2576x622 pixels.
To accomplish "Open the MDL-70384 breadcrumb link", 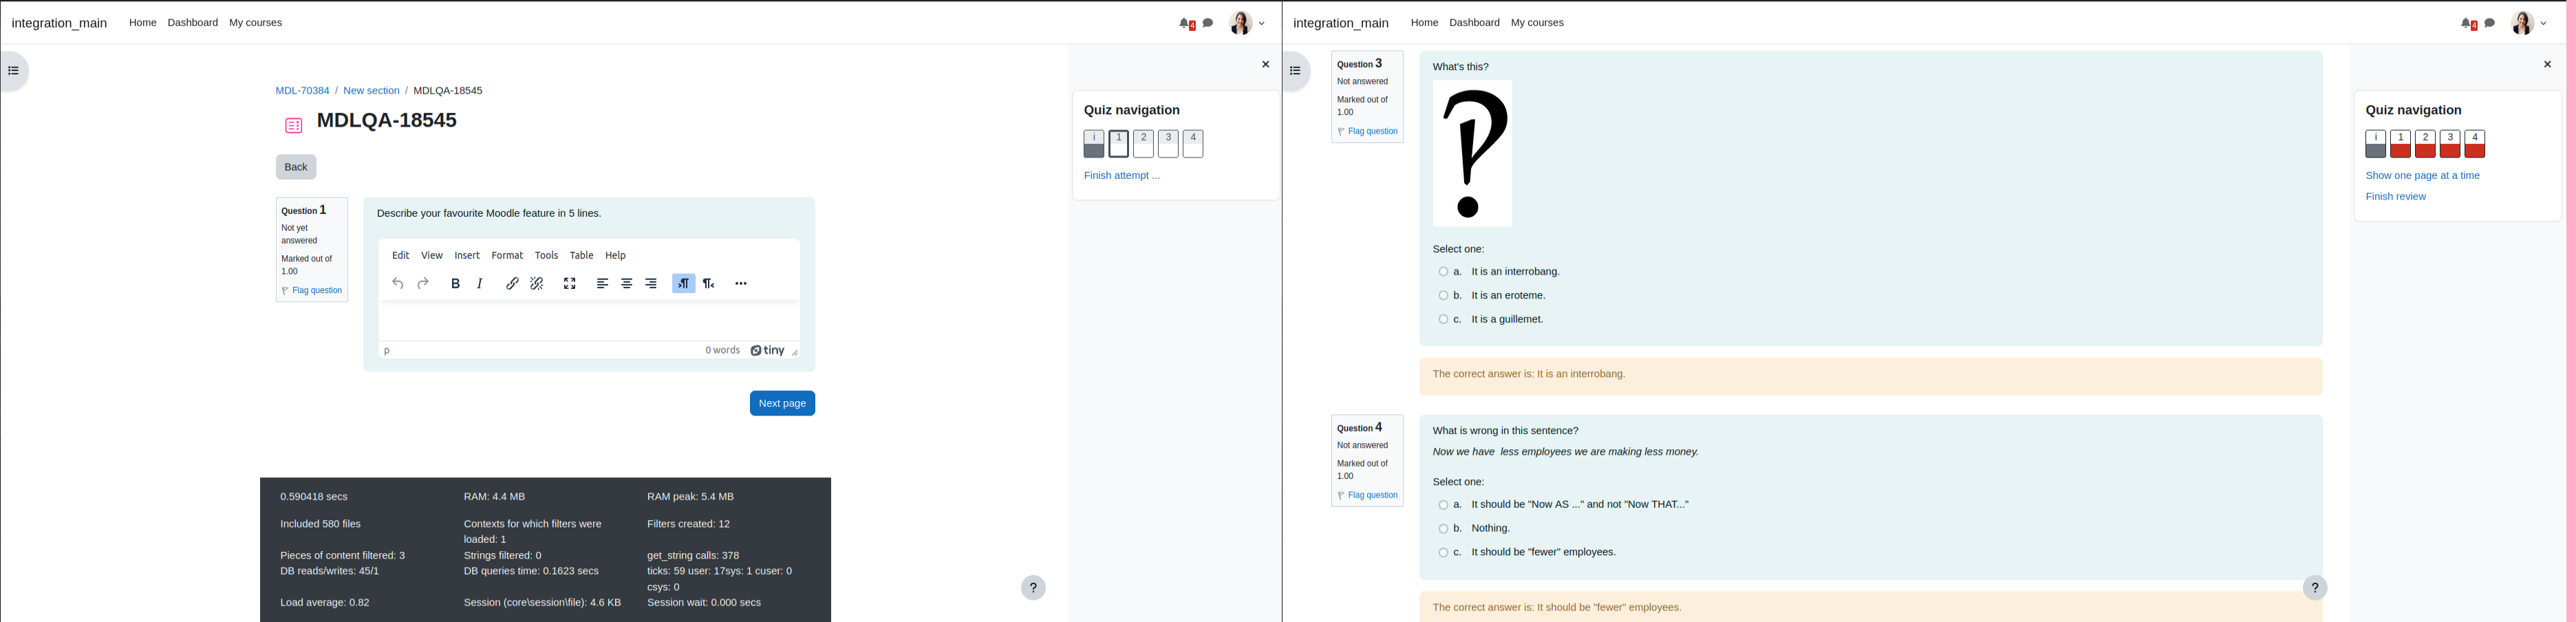I will [302, 91].
